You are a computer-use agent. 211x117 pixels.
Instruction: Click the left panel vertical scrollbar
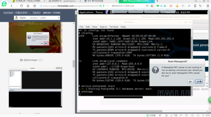point(73,64)
